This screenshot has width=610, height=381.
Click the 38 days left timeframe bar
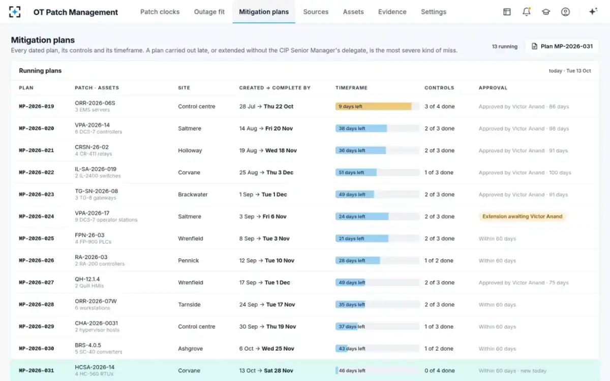click(377, 129)
